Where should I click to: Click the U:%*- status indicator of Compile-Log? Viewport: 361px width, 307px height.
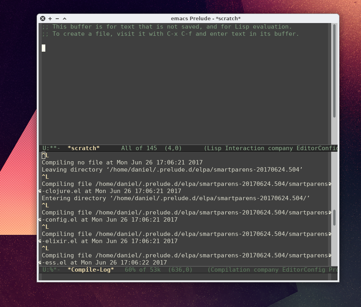(x=51, y=270)
